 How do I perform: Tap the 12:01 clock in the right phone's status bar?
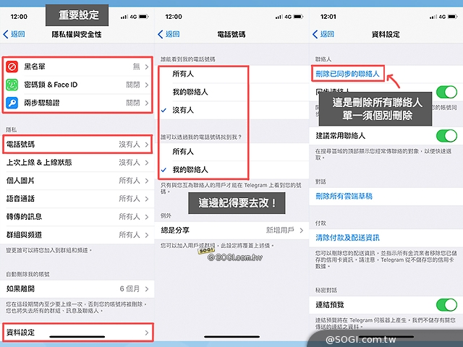[328, 17]
